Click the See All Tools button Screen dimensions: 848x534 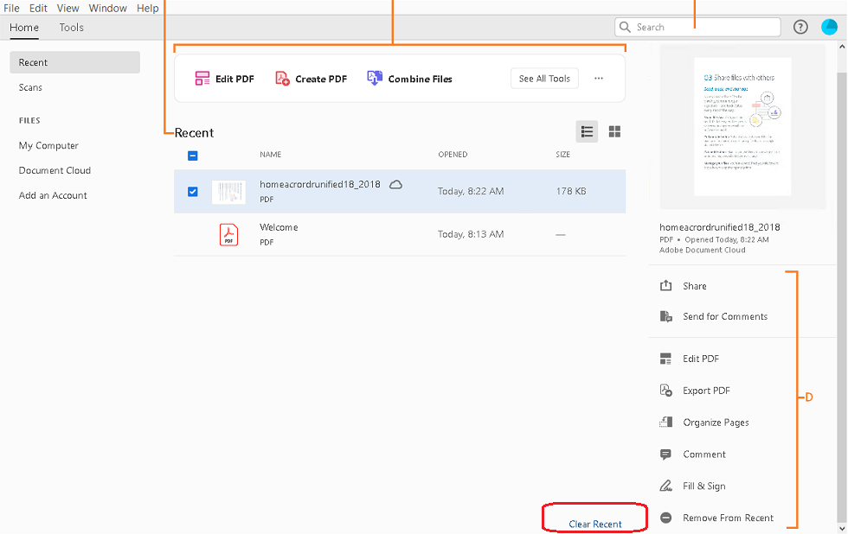[x=544, y=78]
